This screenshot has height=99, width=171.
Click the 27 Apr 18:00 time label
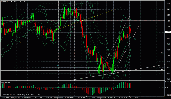[x=91, y=98]
